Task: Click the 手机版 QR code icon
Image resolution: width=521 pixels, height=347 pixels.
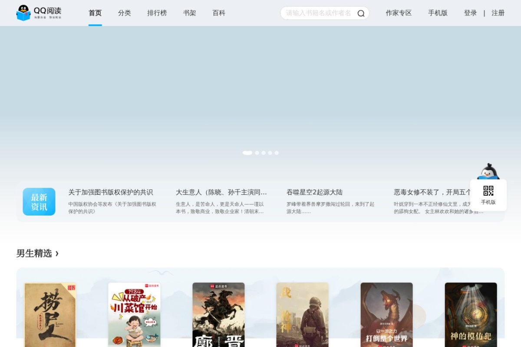Action: [x=488, y=191]
